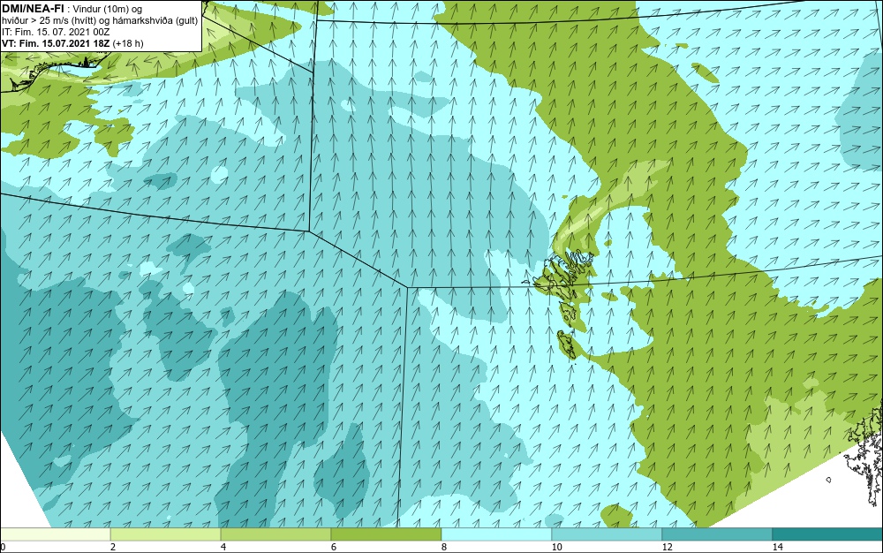Image resolution: width=883 pixels, height=553 pixels.
Task: Click the '4' label on the color scale
Action: tap(223, 548)
